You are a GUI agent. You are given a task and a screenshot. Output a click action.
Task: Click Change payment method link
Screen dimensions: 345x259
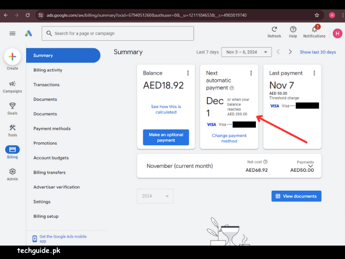click(229, 139)
